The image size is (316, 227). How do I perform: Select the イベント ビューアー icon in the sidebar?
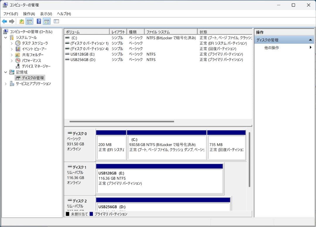tap(18, 49)
